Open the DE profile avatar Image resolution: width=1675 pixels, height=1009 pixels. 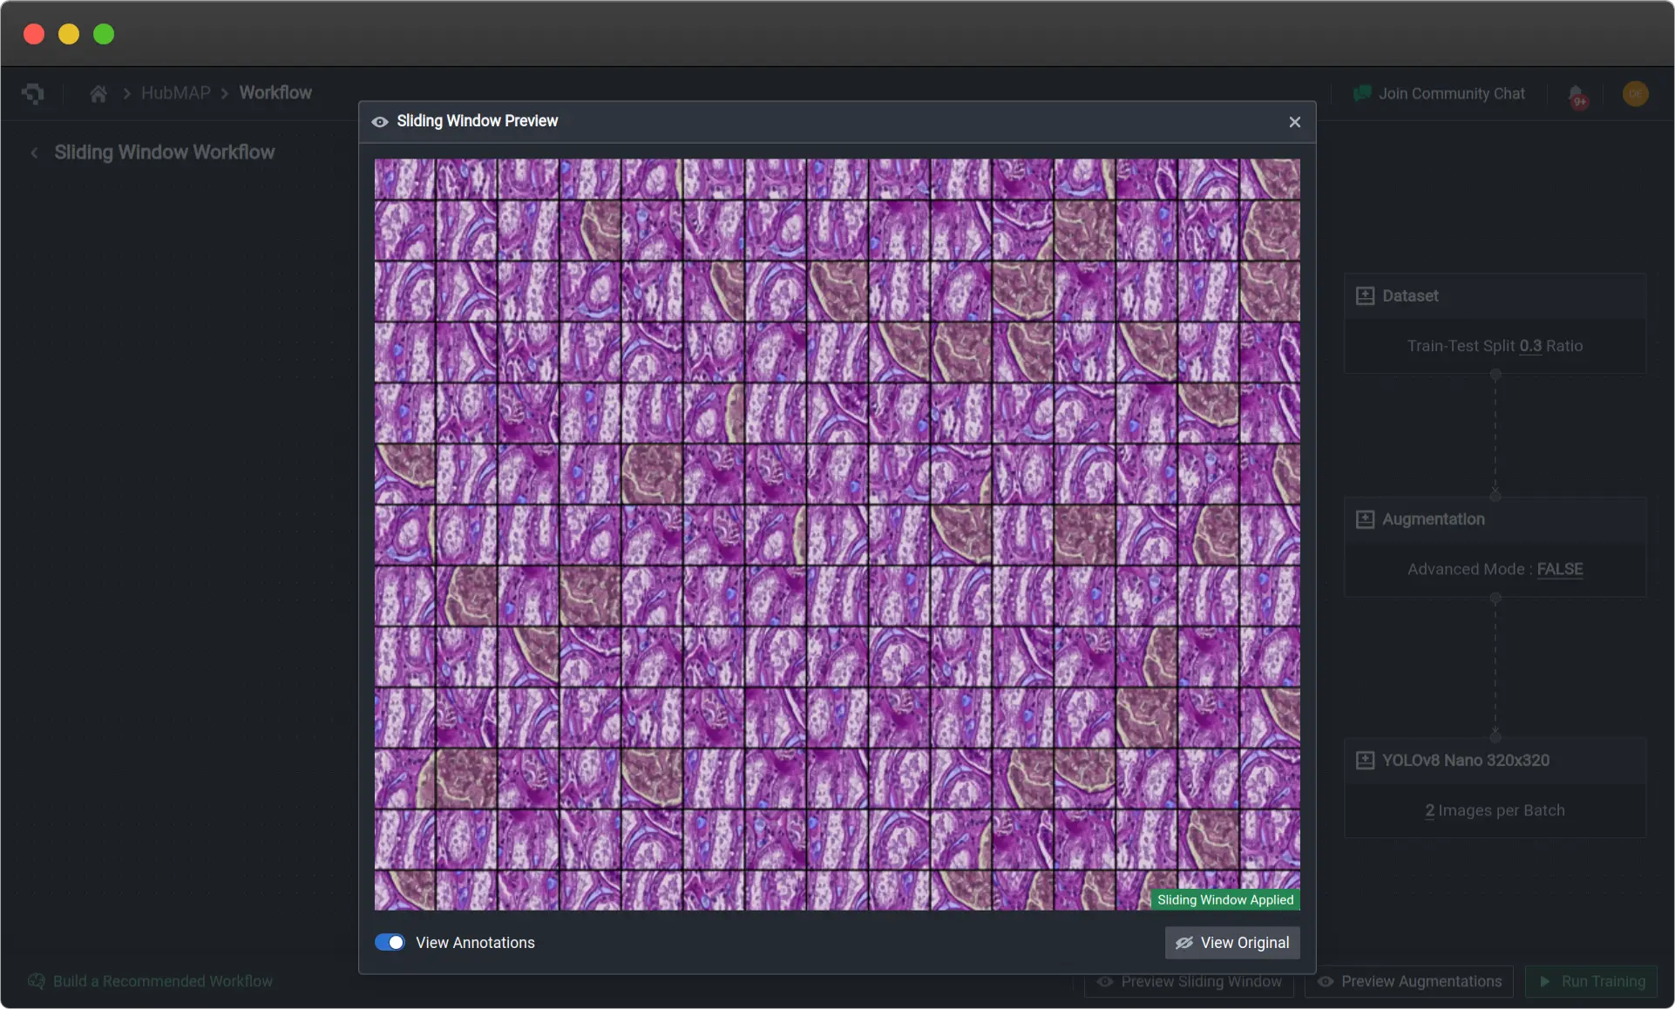point(1636,94)
